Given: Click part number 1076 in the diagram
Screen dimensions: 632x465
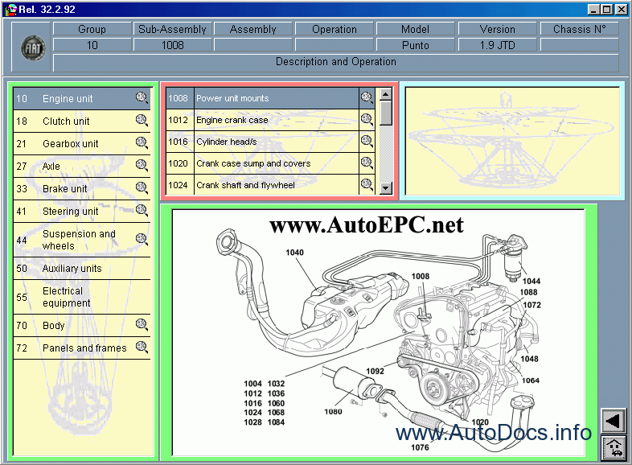Looking at the screenshot, I should click(x=420, y=447).
